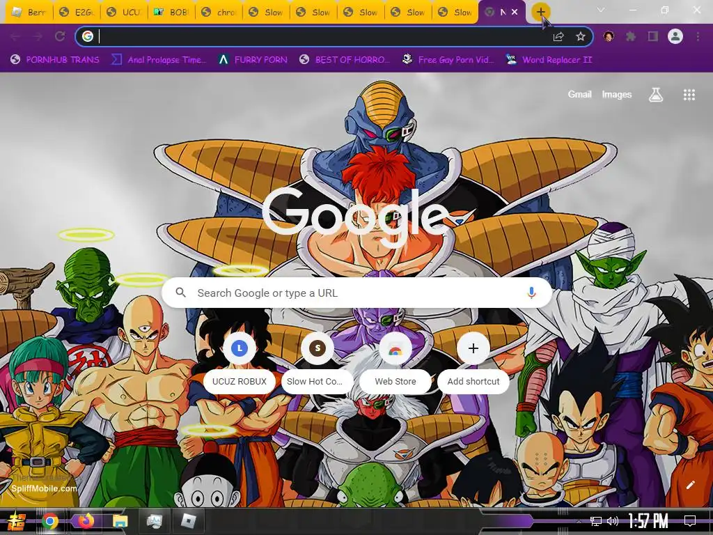Expand hidden system tray icons
Screen dimensions: 713x535
click(579, 521)
